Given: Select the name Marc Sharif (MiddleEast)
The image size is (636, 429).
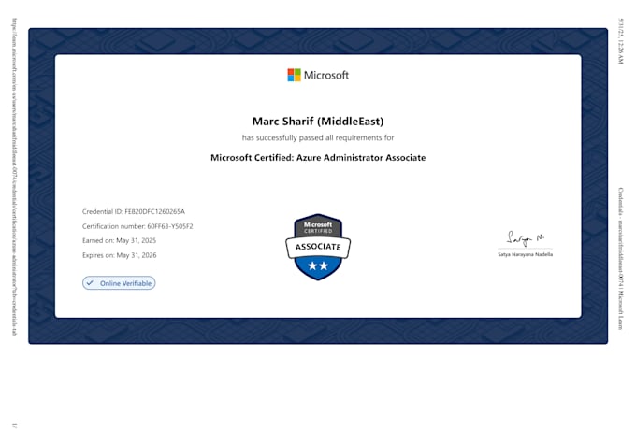Looking at the screenshot, I should pyautogui.click(x=318, y=122).
